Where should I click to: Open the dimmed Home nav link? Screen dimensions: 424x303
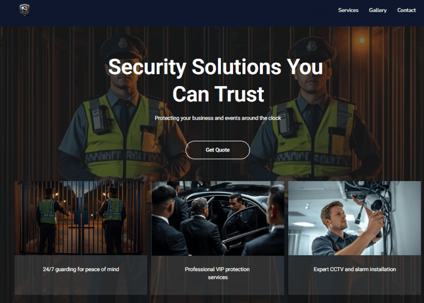(x=320, y=10)
